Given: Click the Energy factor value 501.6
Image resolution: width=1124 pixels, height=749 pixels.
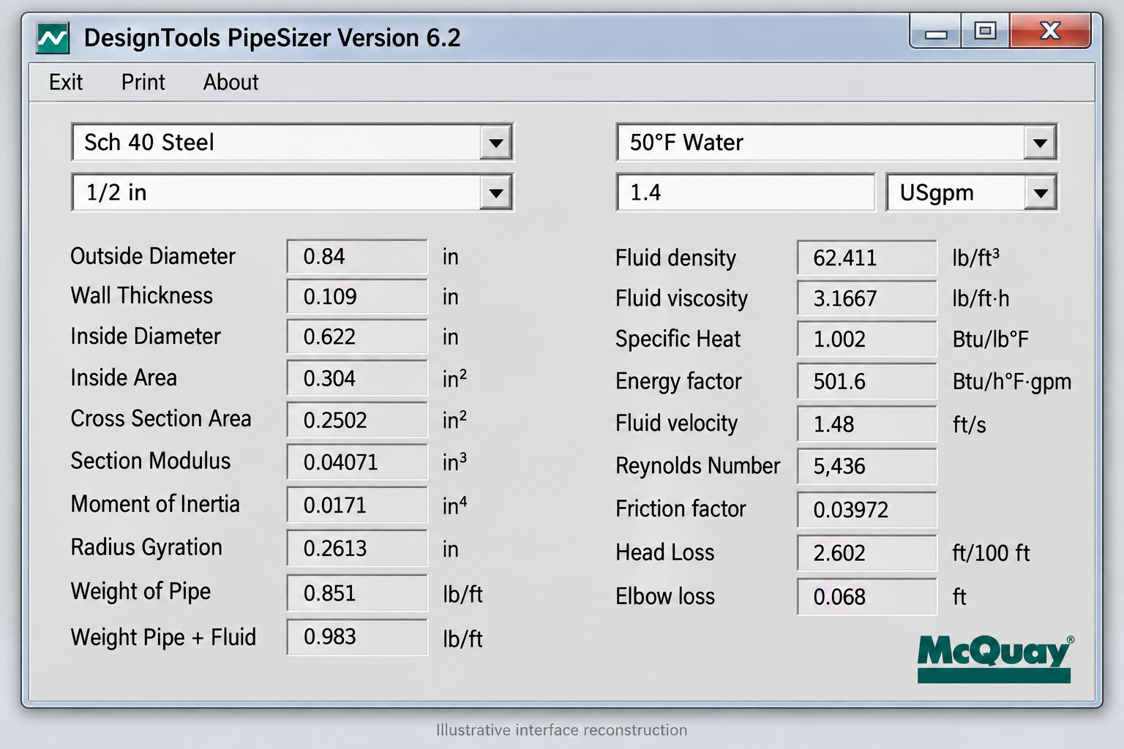Looking at the screenshot, I should pos(867,381).
